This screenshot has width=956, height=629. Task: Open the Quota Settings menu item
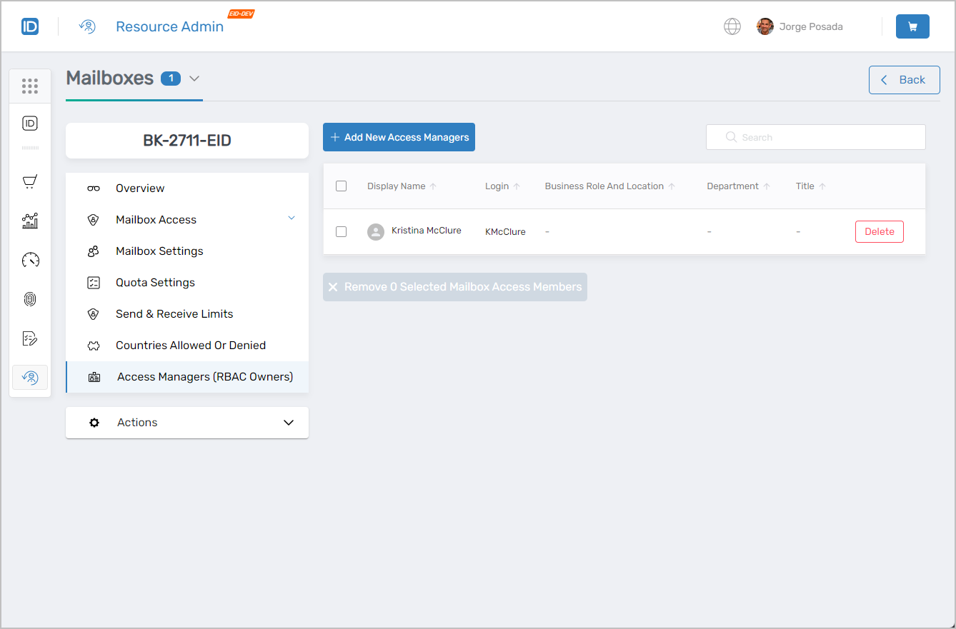[155, 282]
